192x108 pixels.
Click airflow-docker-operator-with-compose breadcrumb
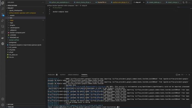(61, 5)
